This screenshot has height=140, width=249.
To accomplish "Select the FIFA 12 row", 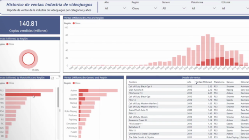I will coord(188,114).
